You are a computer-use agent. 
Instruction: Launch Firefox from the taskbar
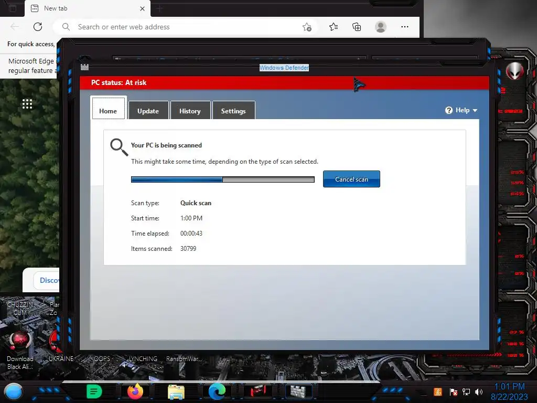pos(135,391)
